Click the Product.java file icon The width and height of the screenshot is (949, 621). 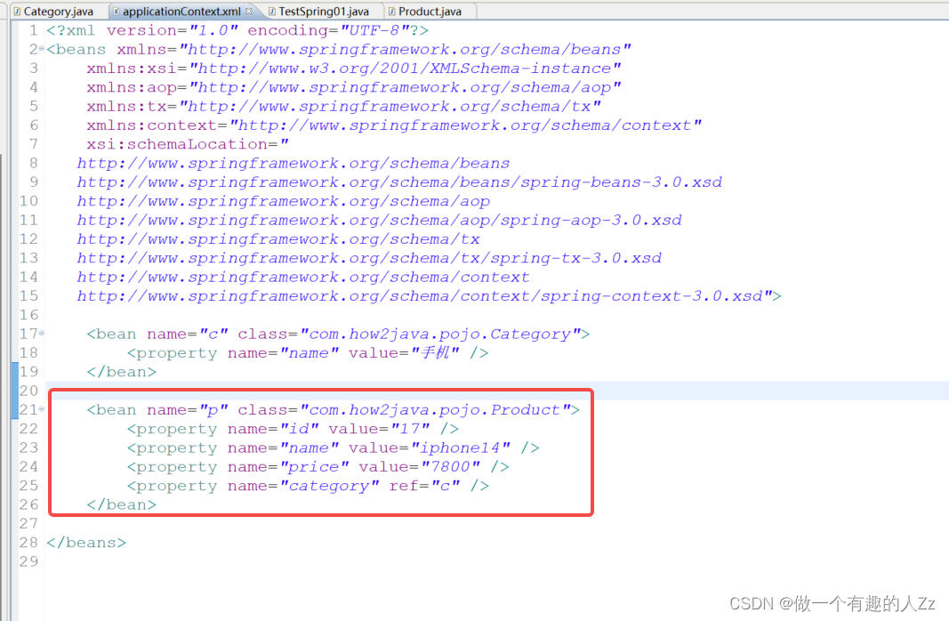click(391, 11)
